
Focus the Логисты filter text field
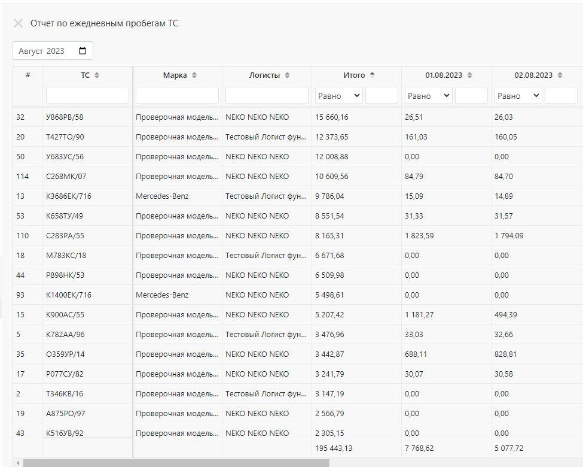click(x=267, y=95)
